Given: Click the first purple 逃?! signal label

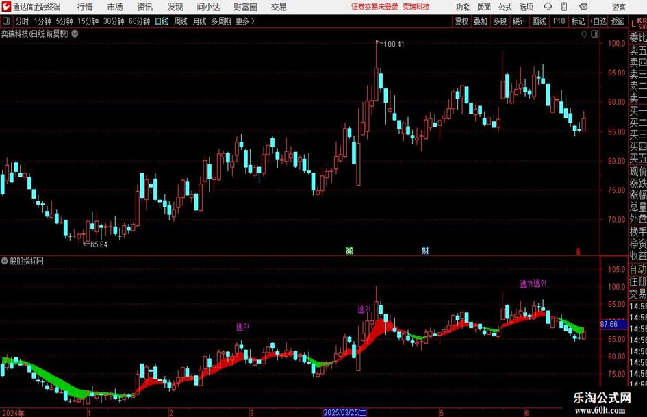Looking at the screenshot, I should click(242, 327).
